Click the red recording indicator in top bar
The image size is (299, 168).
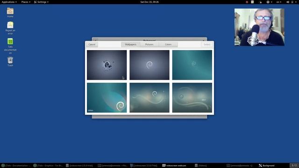click(x=247, y=2)
